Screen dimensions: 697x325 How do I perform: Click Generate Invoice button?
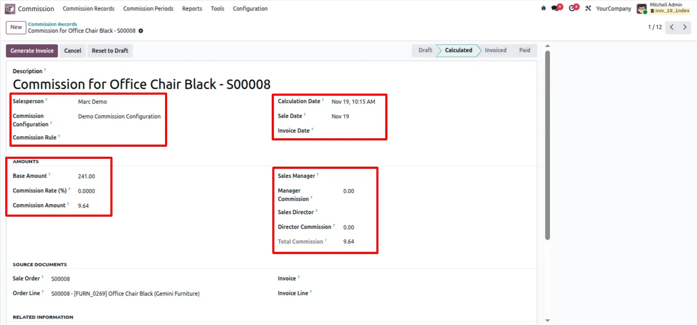(x=32, y=50)
